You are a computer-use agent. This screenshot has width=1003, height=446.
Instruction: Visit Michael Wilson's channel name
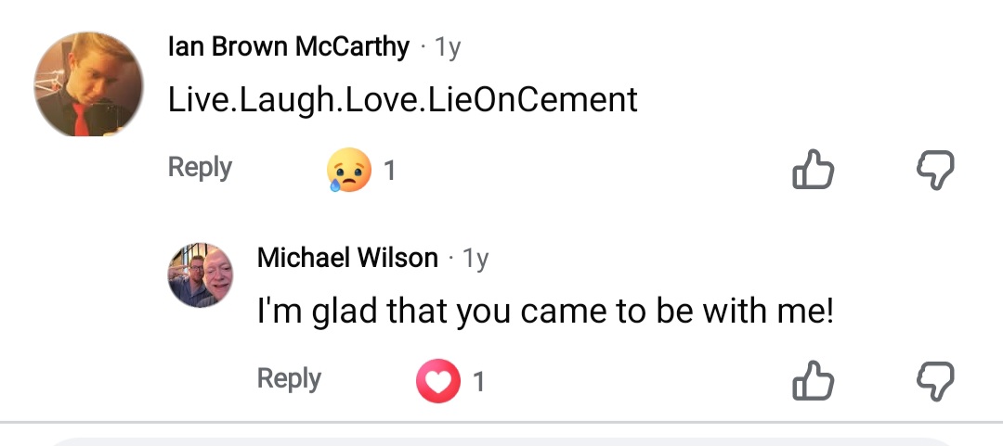pyautogui.click(x=347, y=258)
